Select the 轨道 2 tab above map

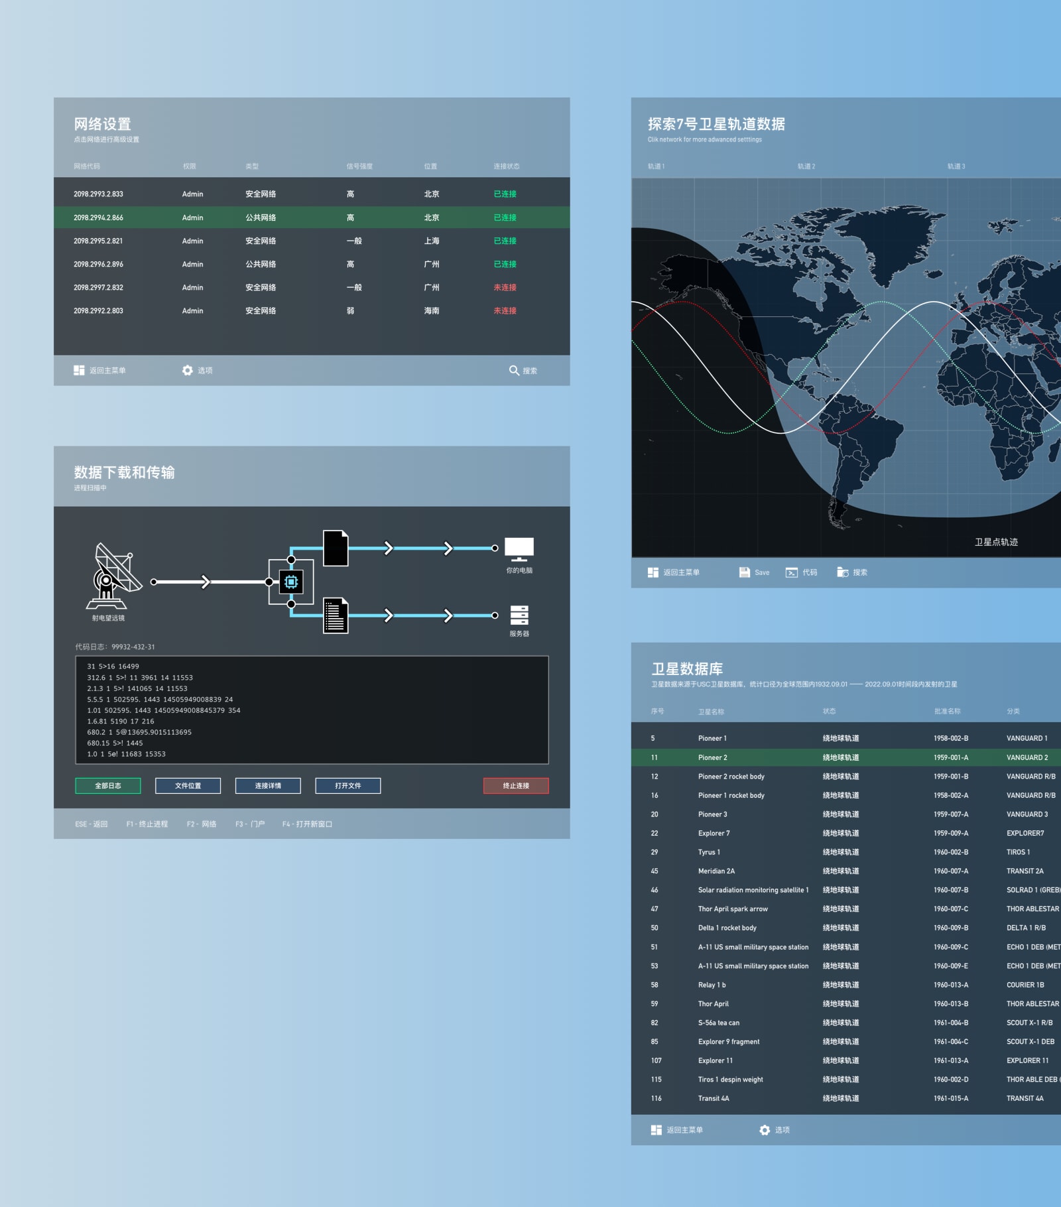[806, 166]
